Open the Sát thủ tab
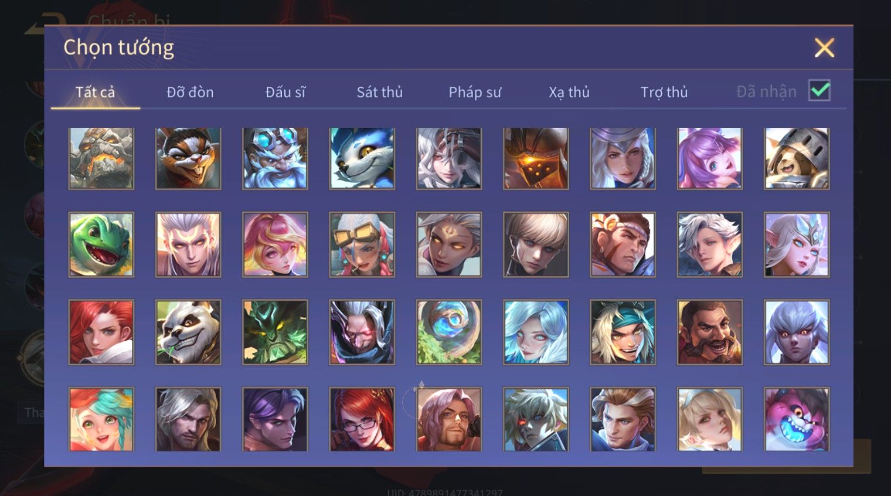The width and height of the screenshot is (891, 496). point(380,92)
